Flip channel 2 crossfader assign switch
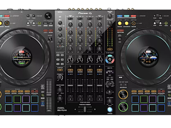This screenshot has width=171, height=128. coord(90,99)
